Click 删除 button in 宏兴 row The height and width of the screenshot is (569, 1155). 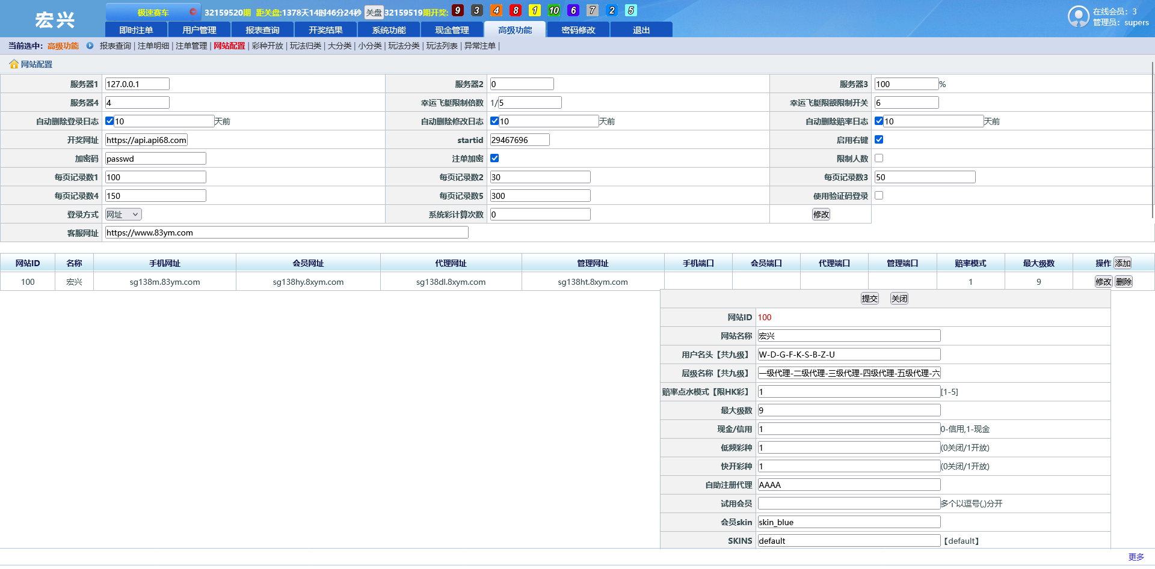click(x=1124, y=282)
